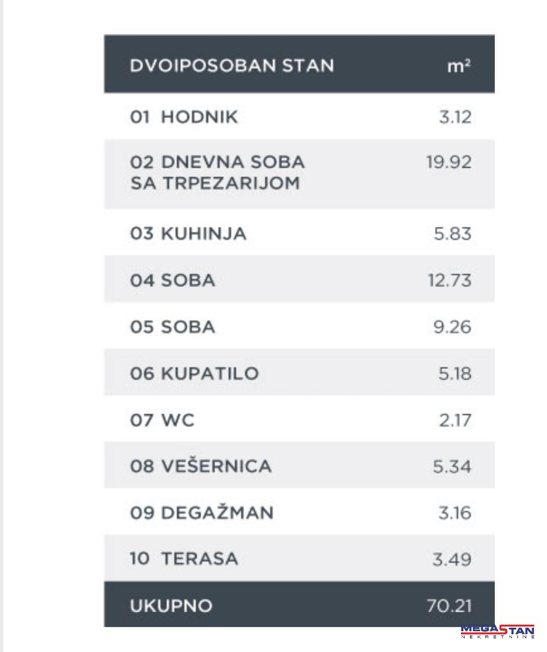The image size is (547, 652).
Task: Select the DNEVNA SOBA SA TRPEZARIJOM label
Action: pos(217,172)
